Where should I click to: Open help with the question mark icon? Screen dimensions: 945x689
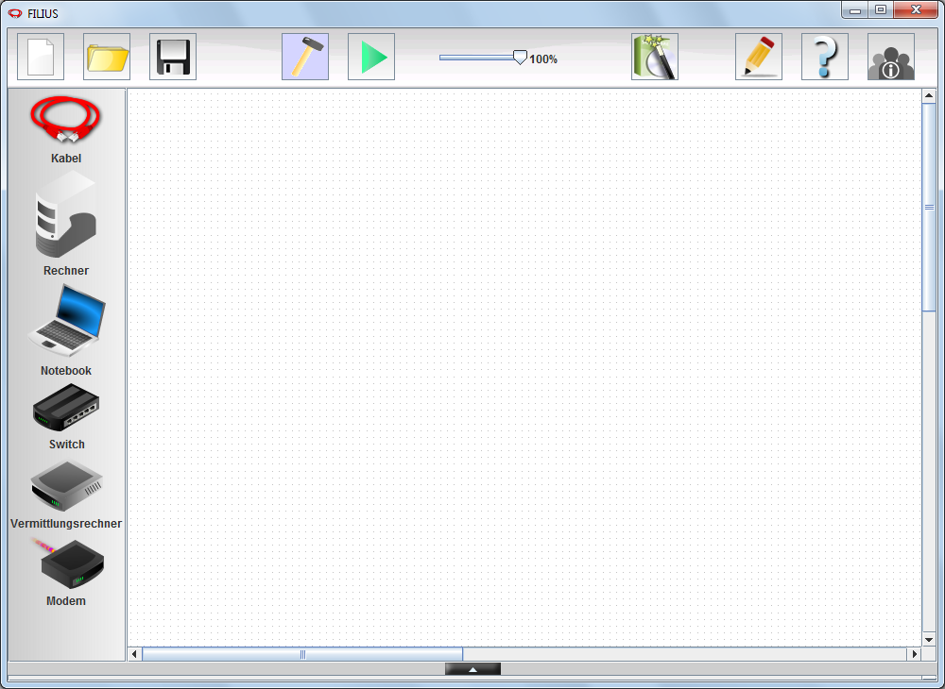[825, 57]
